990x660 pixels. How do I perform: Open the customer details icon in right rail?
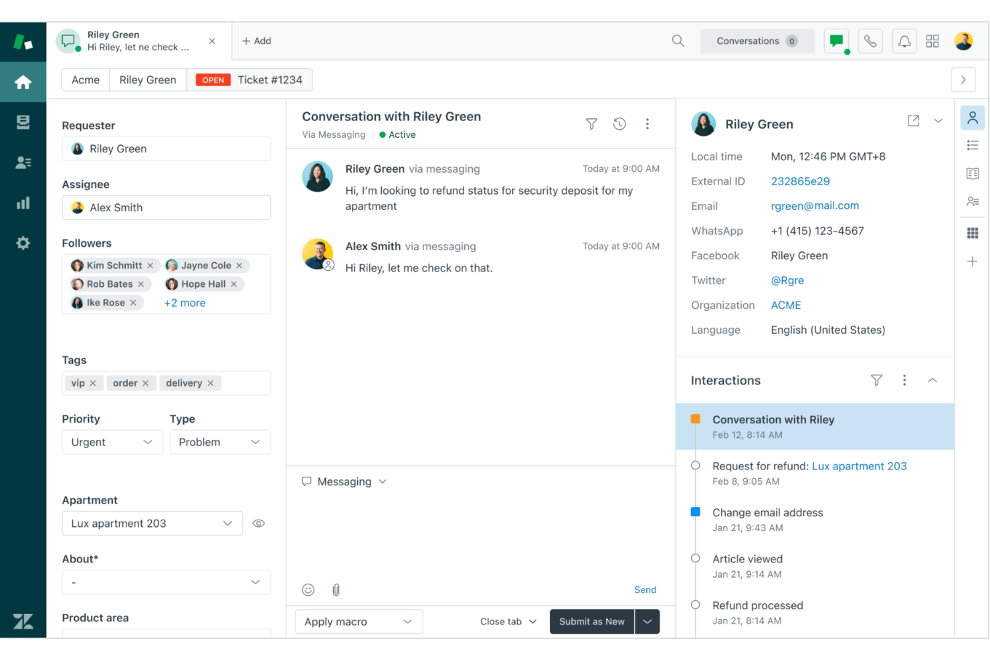click(x=973, y=201)
